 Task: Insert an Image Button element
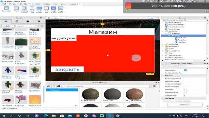click(x=54, y=10)
